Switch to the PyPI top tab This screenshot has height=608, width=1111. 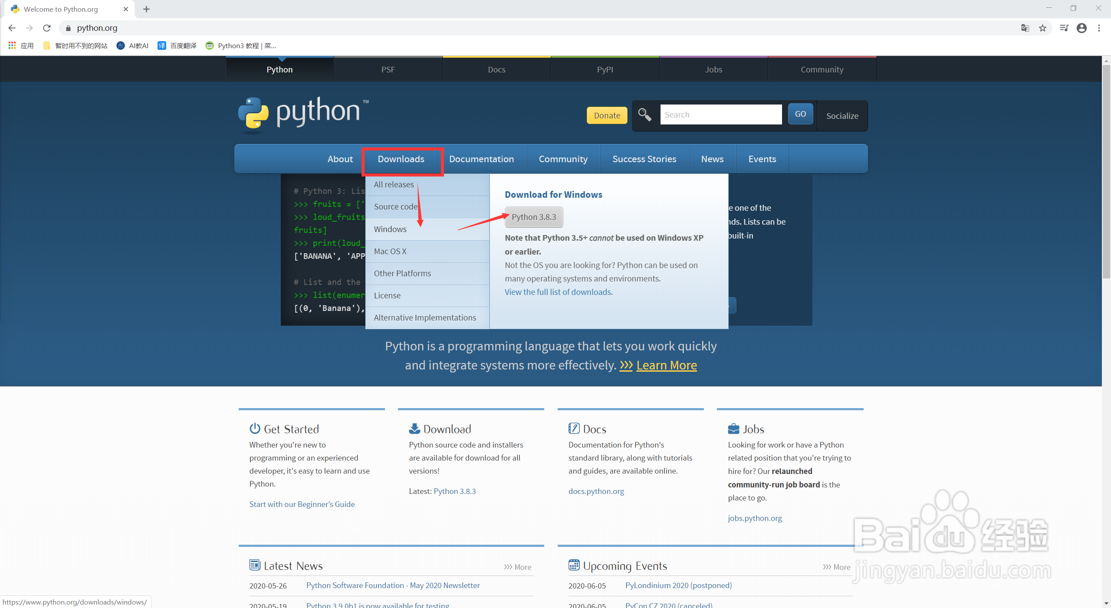pos(605,69)
